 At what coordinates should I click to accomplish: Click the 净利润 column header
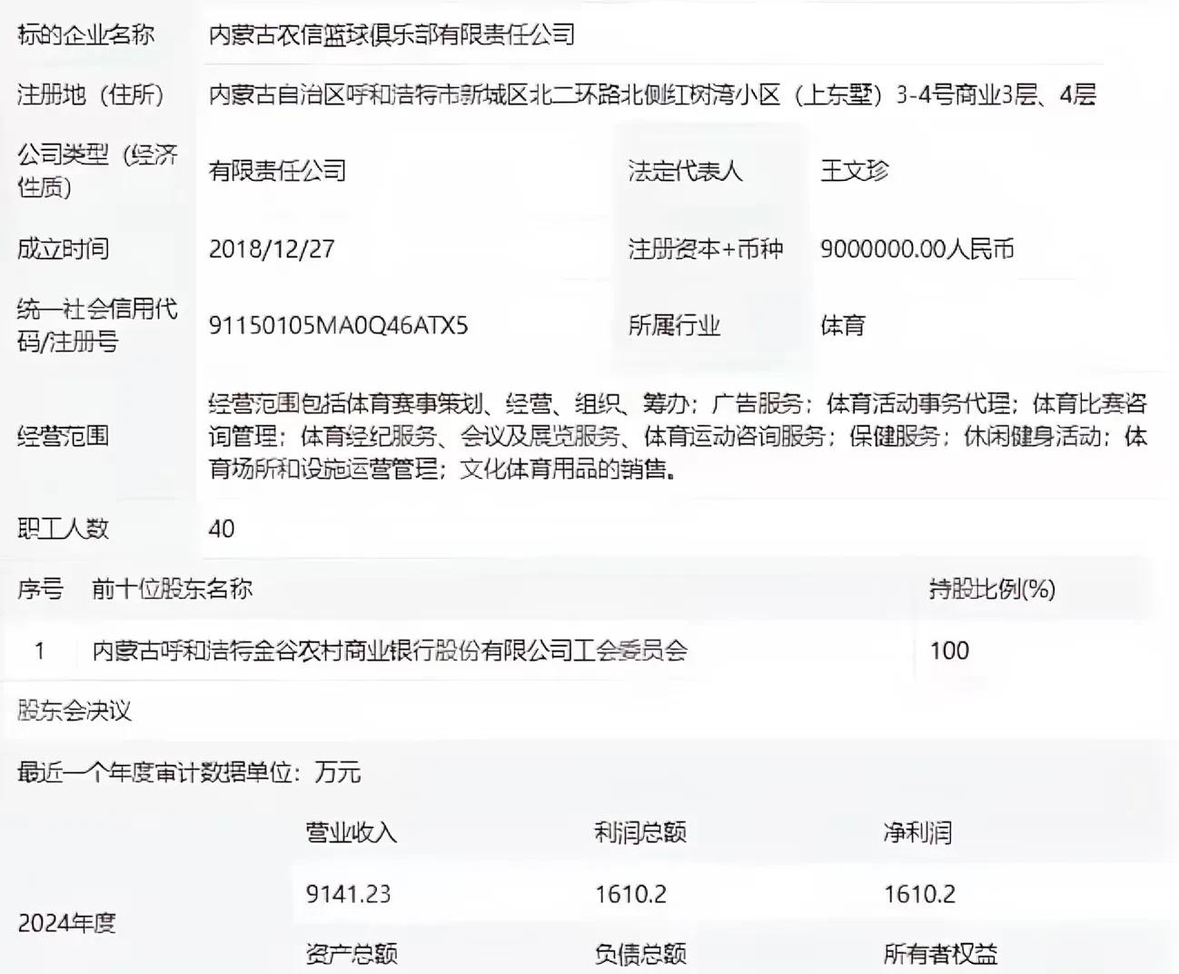coord(917,832)
